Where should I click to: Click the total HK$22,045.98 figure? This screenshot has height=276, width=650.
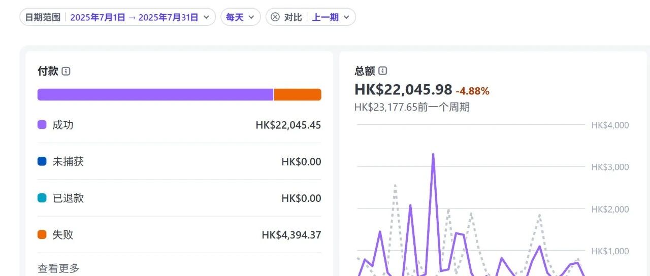tap(403, 89)
